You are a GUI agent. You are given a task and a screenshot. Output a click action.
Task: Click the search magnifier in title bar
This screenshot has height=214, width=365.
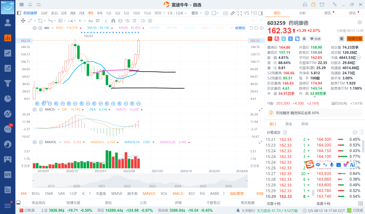(39, 4)
